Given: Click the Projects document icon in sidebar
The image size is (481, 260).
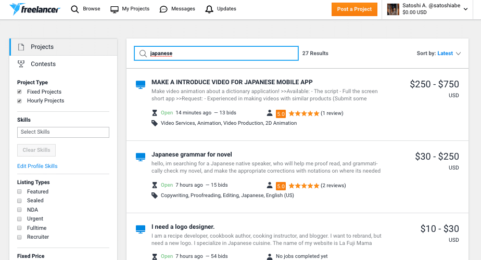Looking at the screenshot, I should [21, 47].
